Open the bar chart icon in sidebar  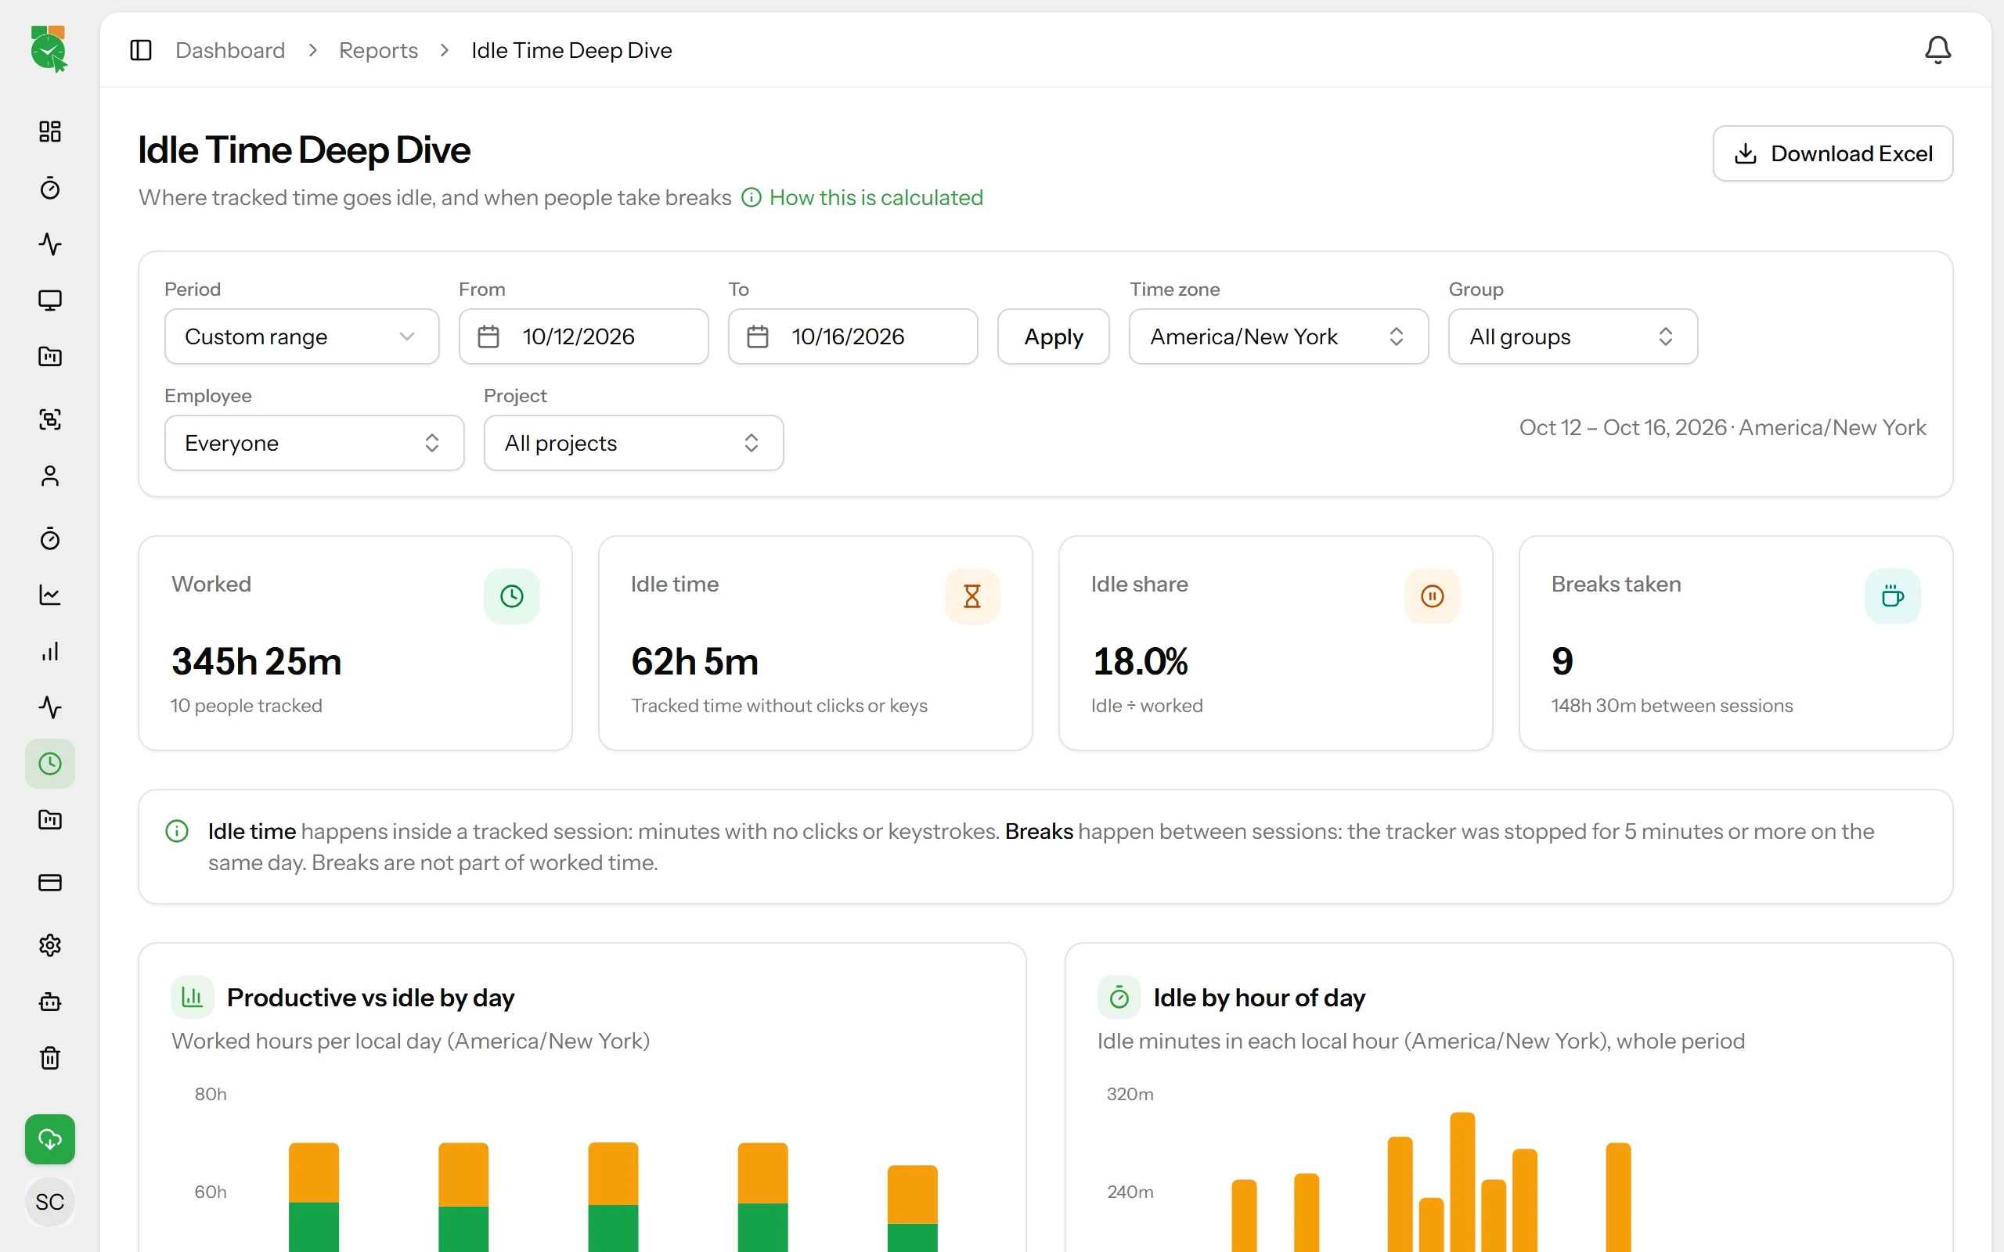pyautogui.click(x=49, y=651)
